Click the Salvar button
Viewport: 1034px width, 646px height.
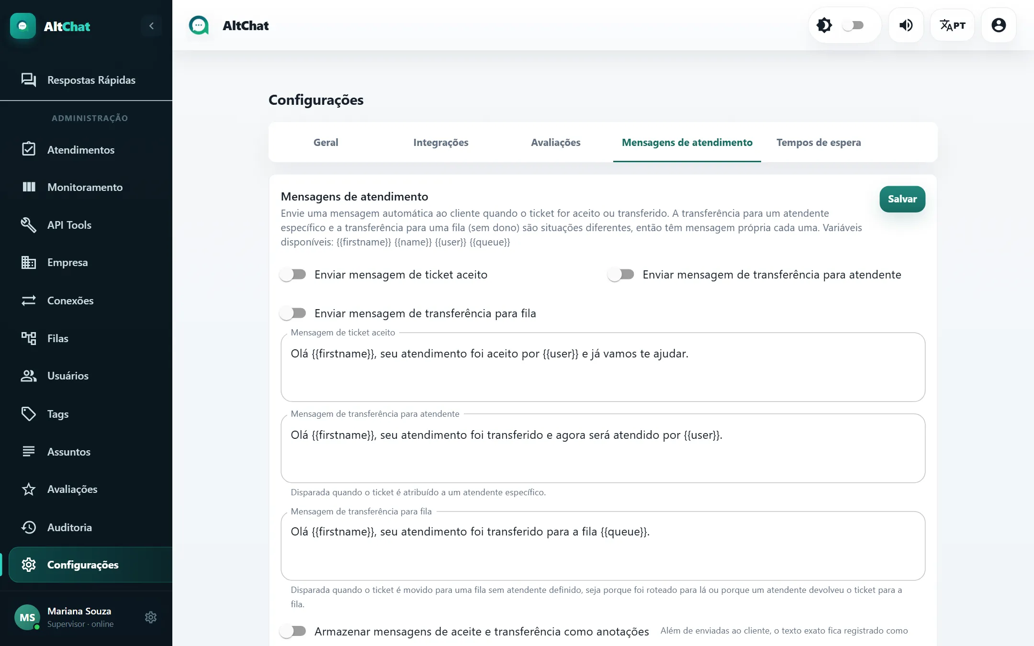tap(902, 199)
